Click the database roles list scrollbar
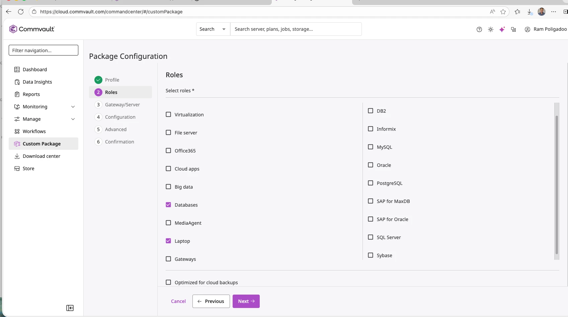The height and width of the screenshot is (317, 568). click(557, 184)
